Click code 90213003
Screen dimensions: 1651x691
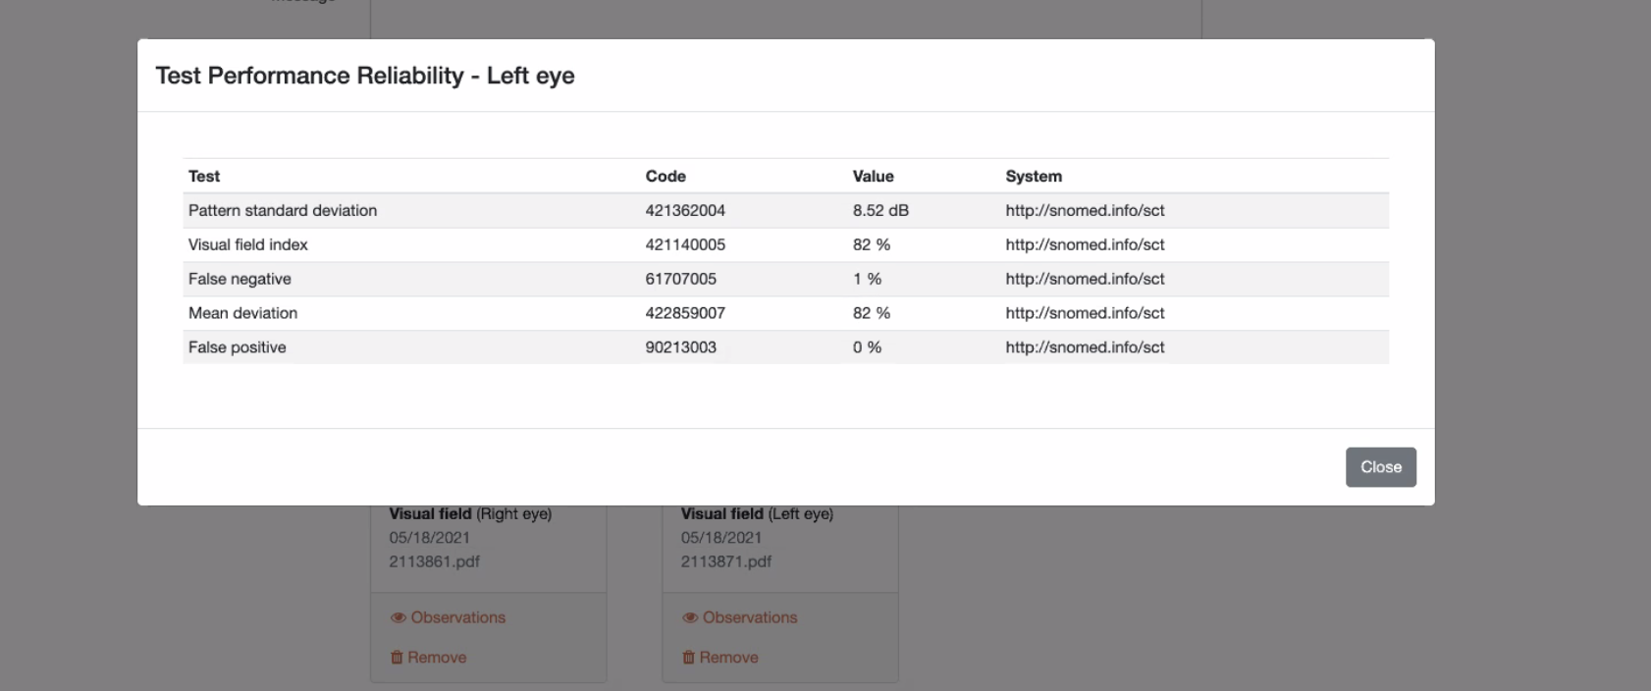pos(681,347)
